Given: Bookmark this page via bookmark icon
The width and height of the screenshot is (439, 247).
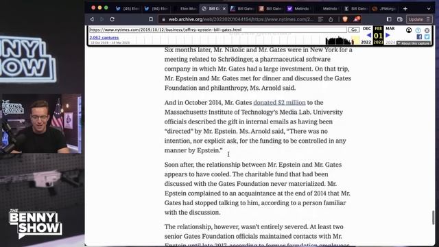Looking at the screenshot, I should [x=151, y=19].
